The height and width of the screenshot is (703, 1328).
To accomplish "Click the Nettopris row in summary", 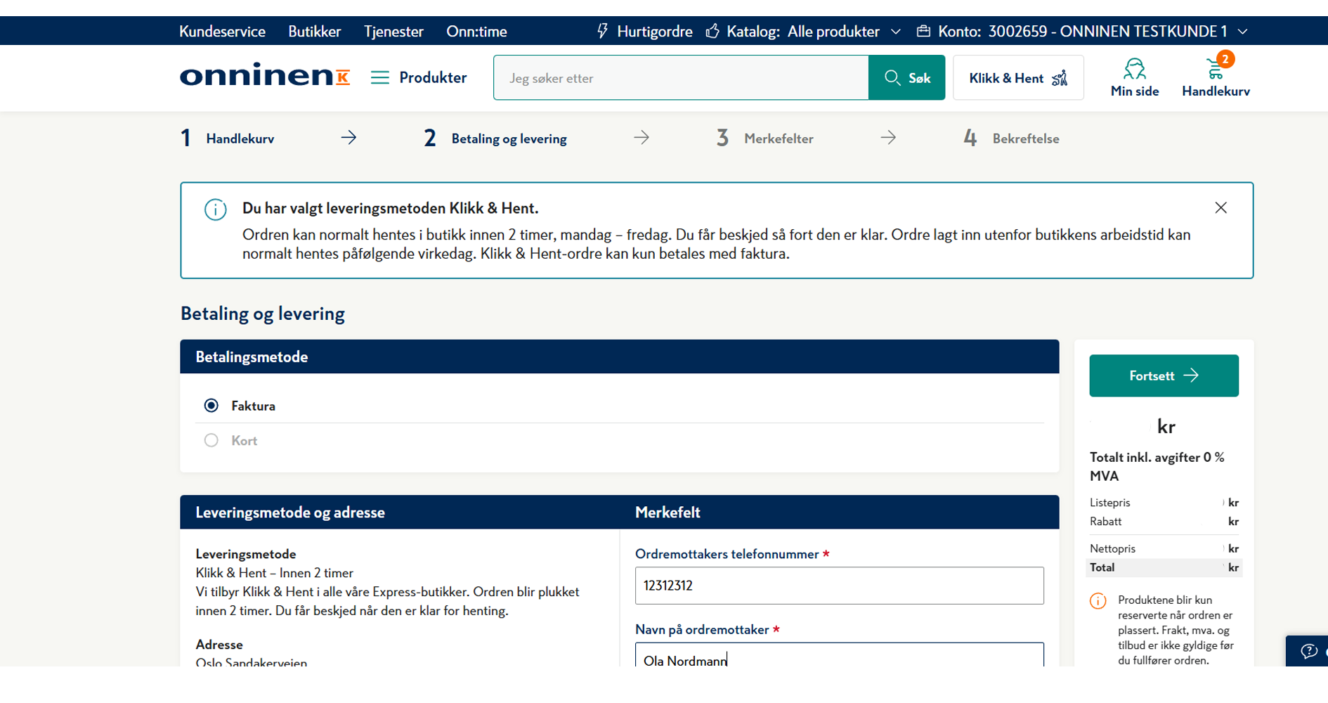I will click(1164, 548).
